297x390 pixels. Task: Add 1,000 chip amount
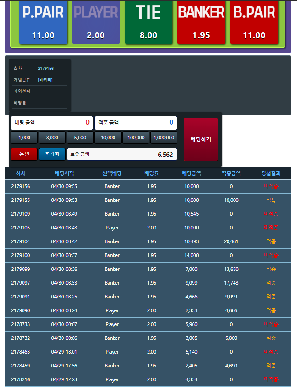24,138
